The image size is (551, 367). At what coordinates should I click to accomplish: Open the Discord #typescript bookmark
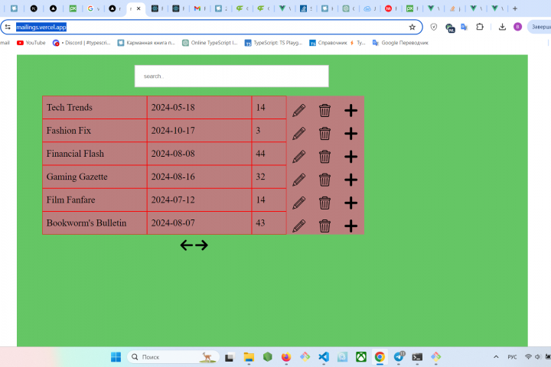pyautogui.click(x=82, y=43)
